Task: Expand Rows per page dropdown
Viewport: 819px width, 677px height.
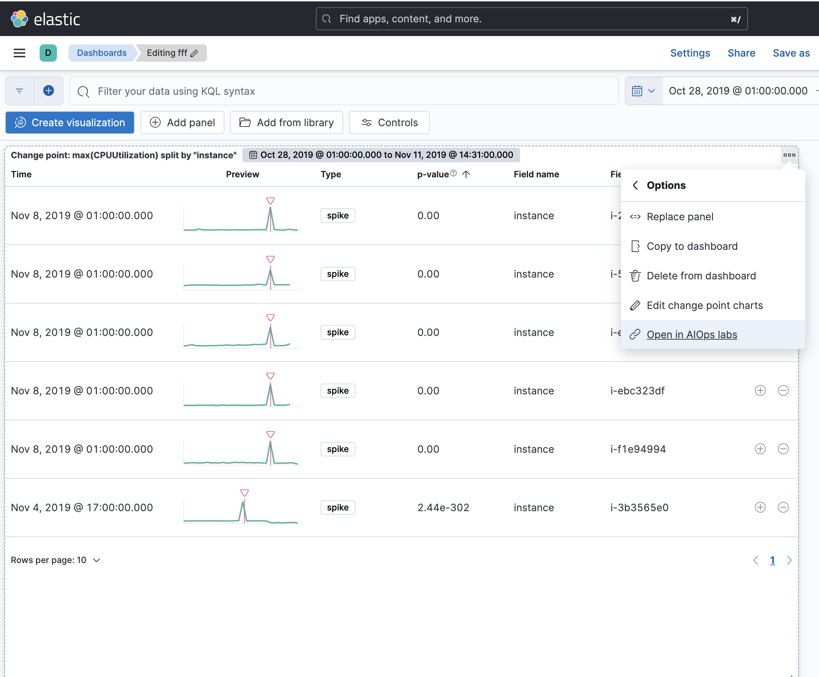Action: 56,561
